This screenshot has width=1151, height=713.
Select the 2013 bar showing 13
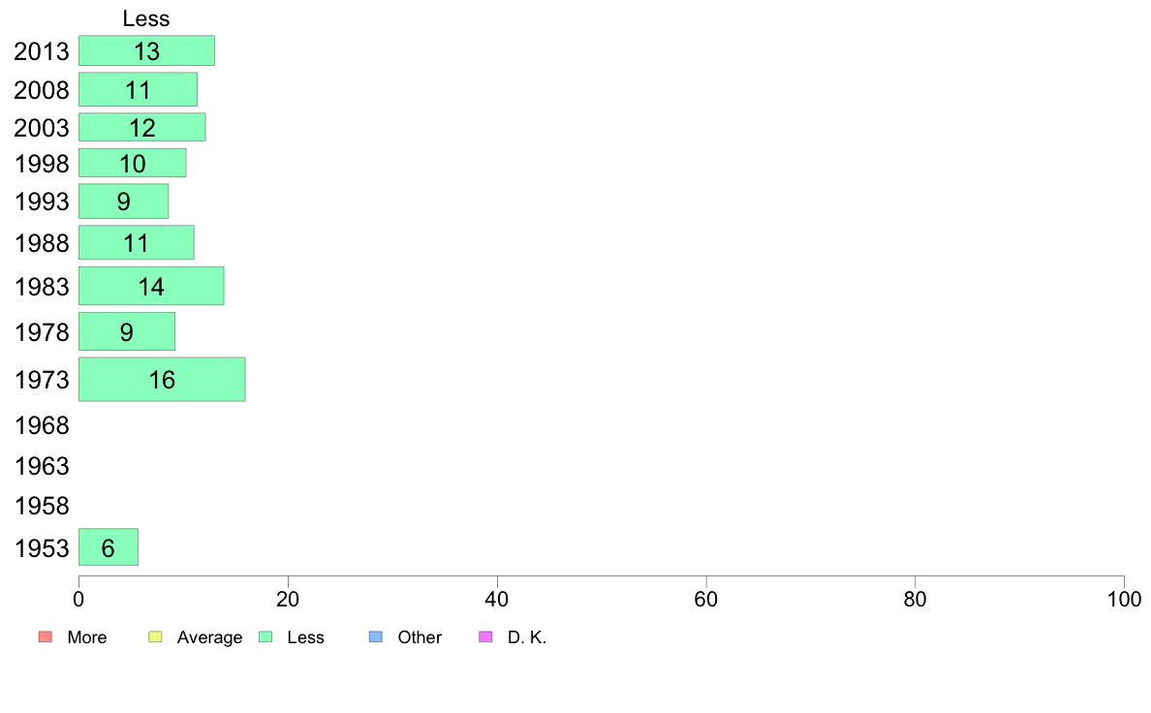click(147, 50)
